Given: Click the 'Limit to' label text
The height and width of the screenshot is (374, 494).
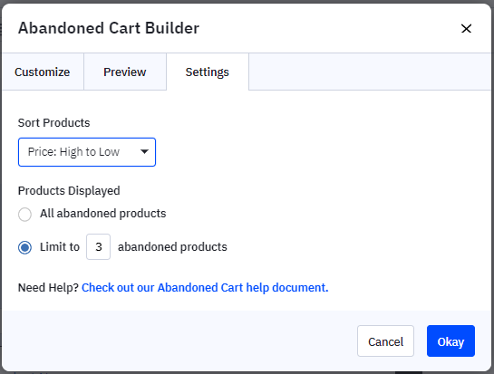Looking at the screenshot, I should (60, 247).
